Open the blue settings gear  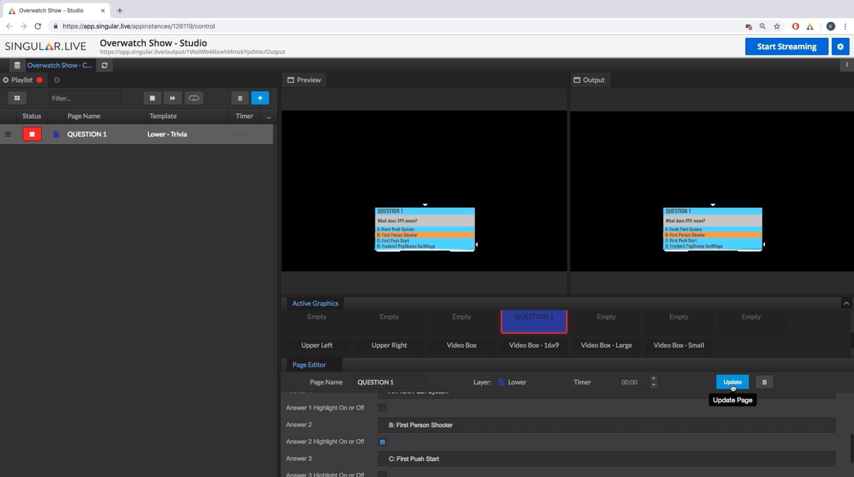[840, 46]
